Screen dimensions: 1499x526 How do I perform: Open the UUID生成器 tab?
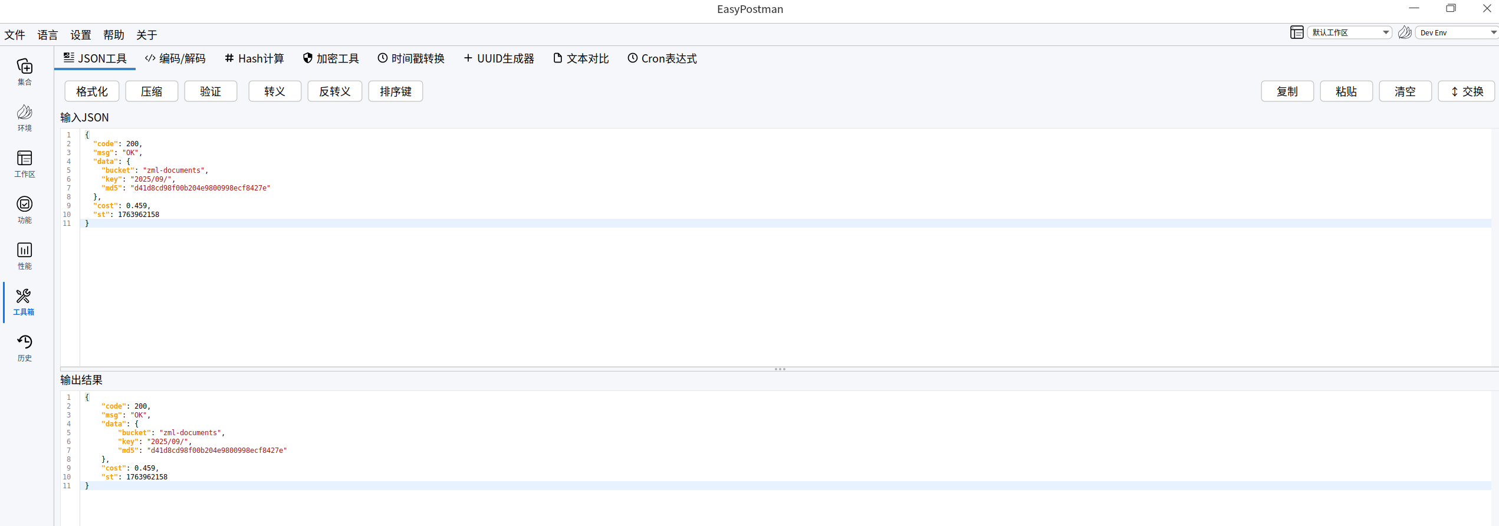(x=499, y=58)
